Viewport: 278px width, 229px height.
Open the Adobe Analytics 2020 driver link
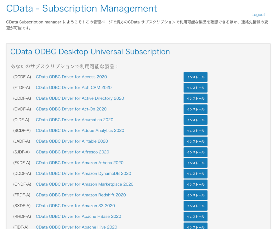80,131
